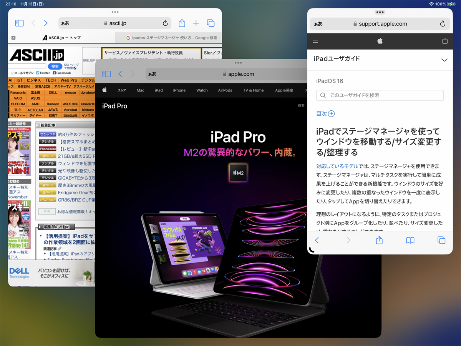Reload the ascii.jp page
The image size is (461, 346).
click(x=165, y=23)
